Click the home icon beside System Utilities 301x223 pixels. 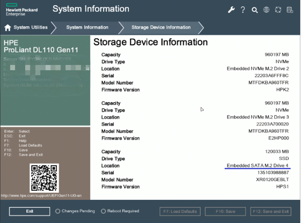[8, 27]
